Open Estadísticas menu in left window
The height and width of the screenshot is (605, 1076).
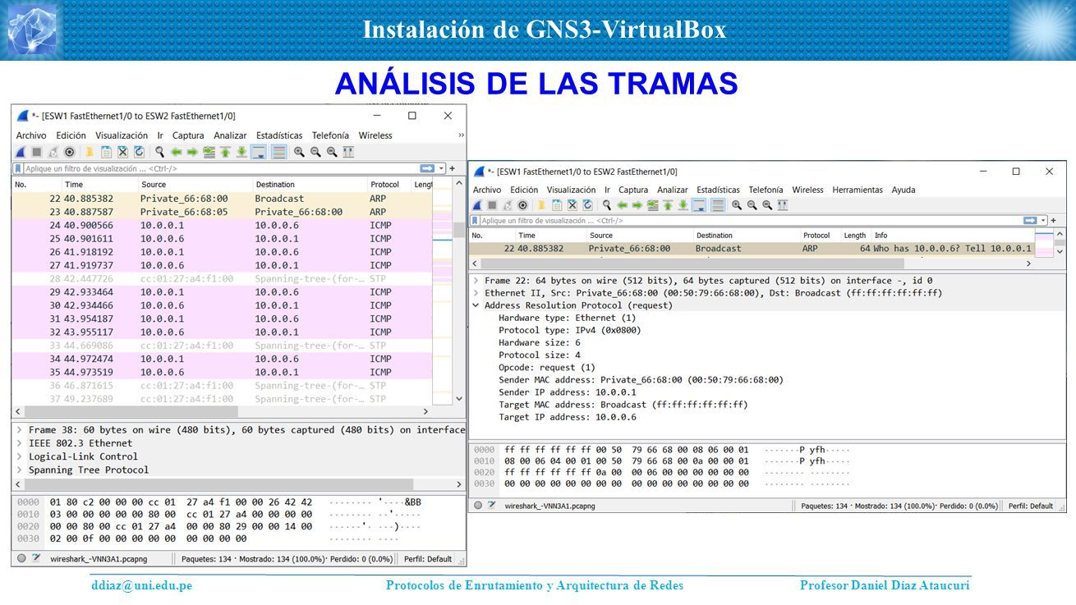click(279, 135)
